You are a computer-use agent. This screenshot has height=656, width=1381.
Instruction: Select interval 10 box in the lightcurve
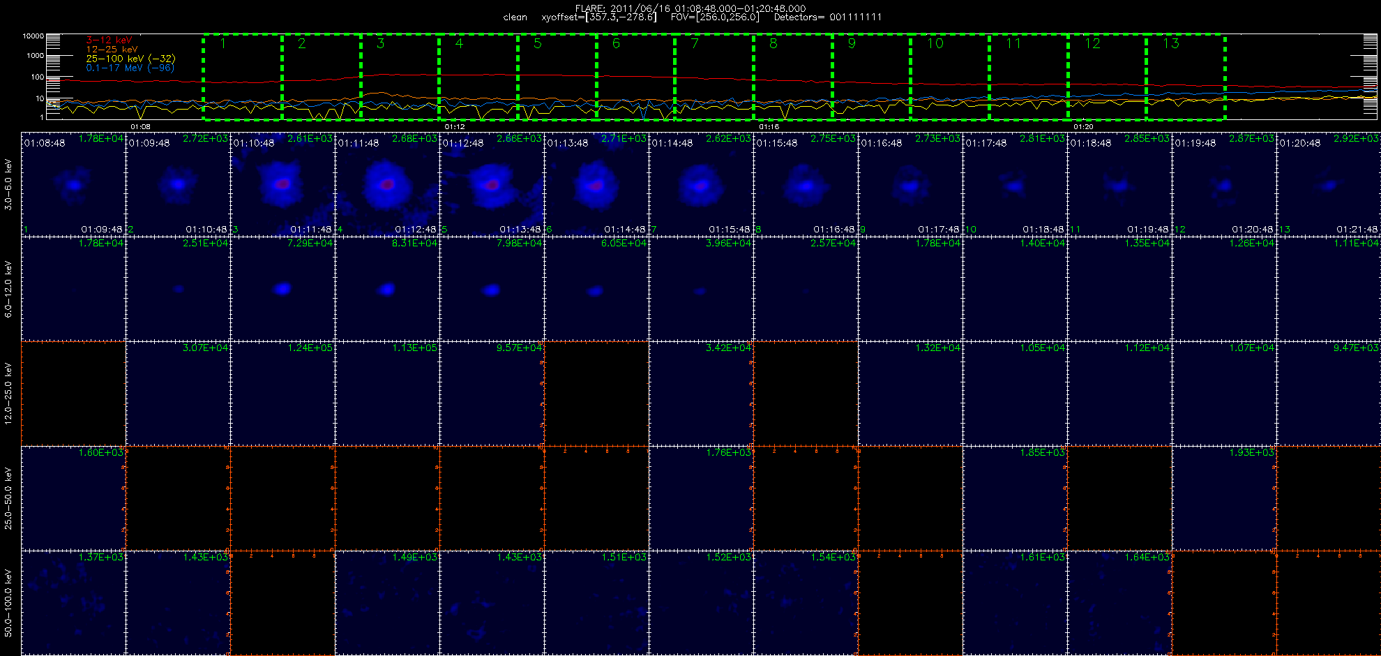click(950, 77)
